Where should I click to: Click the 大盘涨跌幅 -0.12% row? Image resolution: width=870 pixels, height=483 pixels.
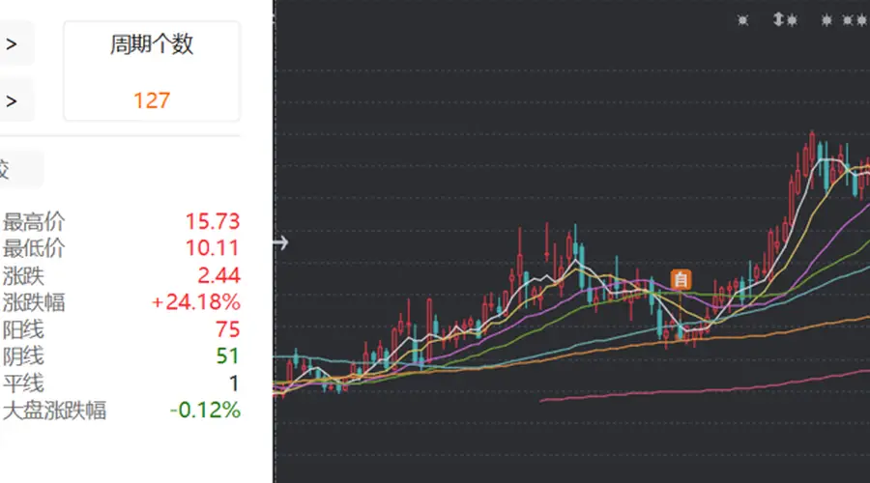click(x=121, y=411)
